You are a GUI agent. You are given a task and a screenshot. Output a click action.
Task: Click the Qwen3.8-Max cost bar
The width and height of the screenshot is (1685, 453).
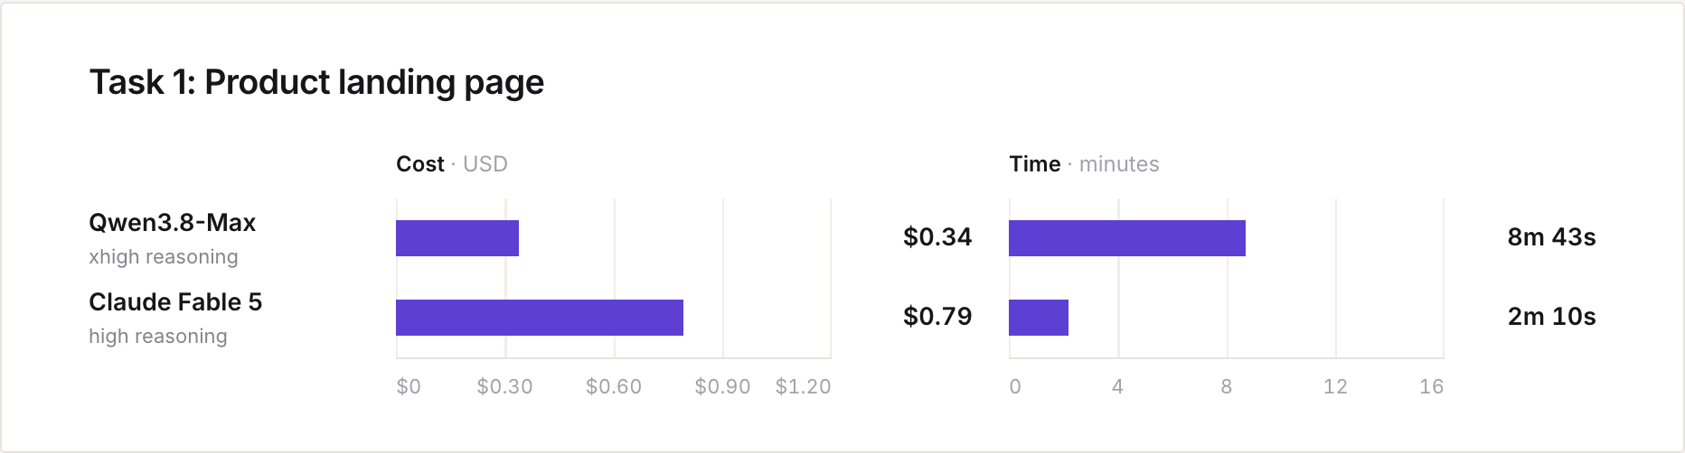click(x=457, y=238)
